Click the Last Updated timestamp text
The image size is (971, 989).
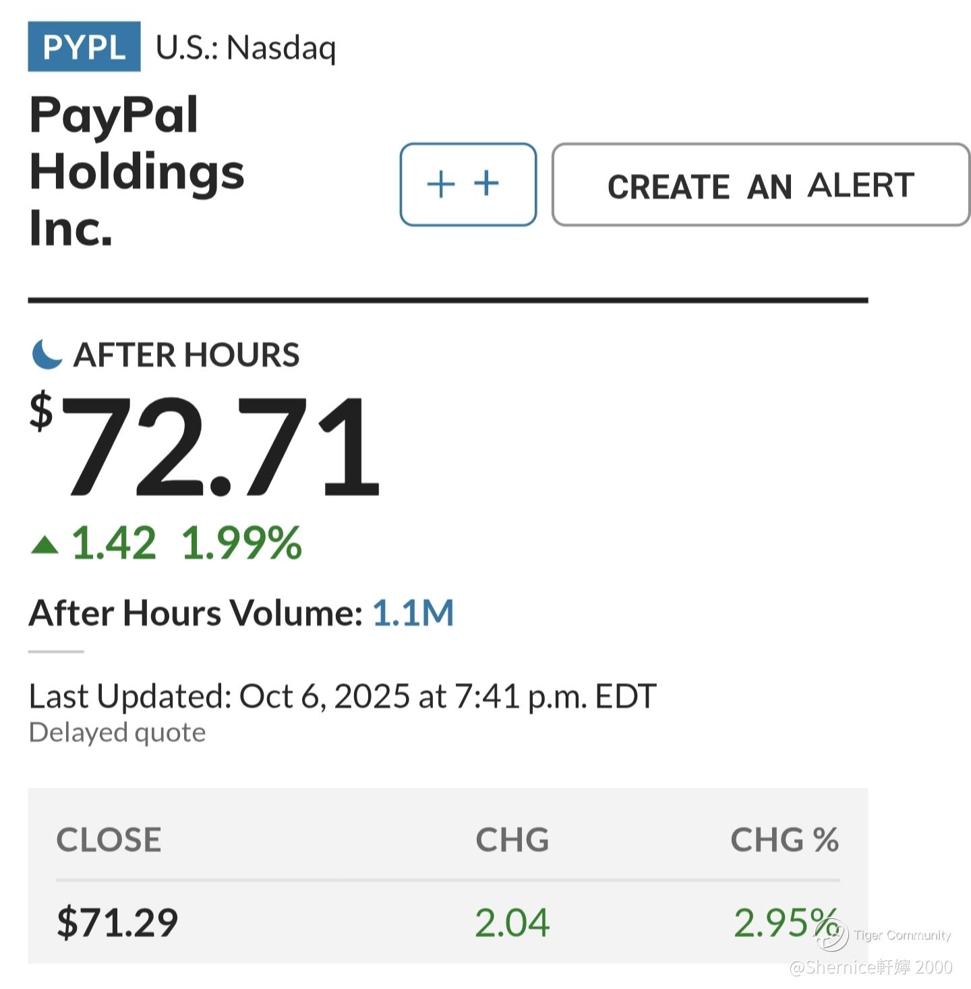(x=342, y=696)
